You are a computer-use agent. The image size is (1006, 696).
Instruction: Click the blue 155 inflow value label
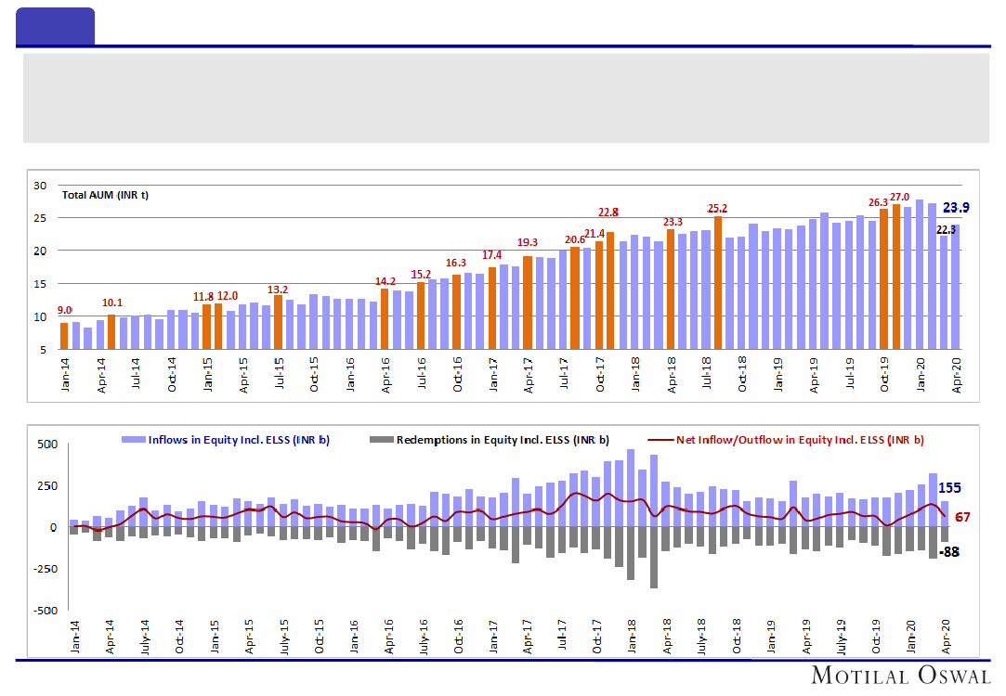[949, 487]
